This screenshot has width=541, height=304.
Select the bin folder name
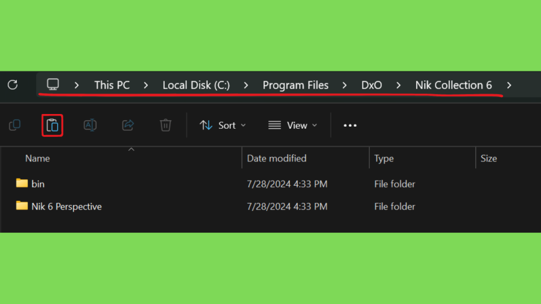click(x=38, y=184)
